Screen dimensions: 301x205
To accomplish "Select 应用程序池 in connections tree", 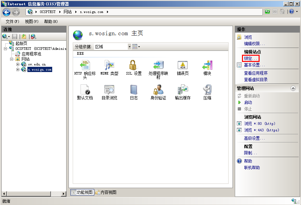I will pos(31,54).
